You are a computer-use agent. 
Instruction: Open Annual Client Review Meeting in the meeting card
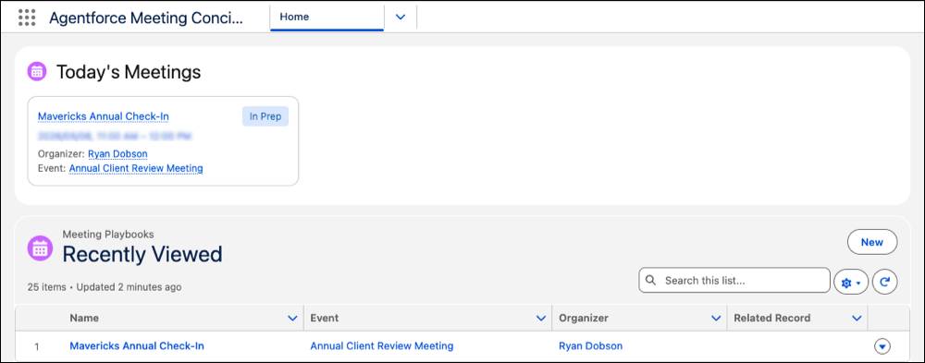pyautogui.click(x=136, y=168)
